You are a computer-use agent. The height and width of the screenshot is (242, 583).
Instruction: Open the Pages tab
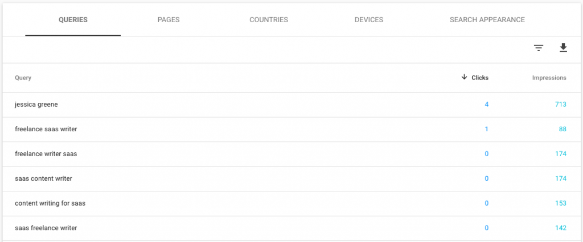169,20
